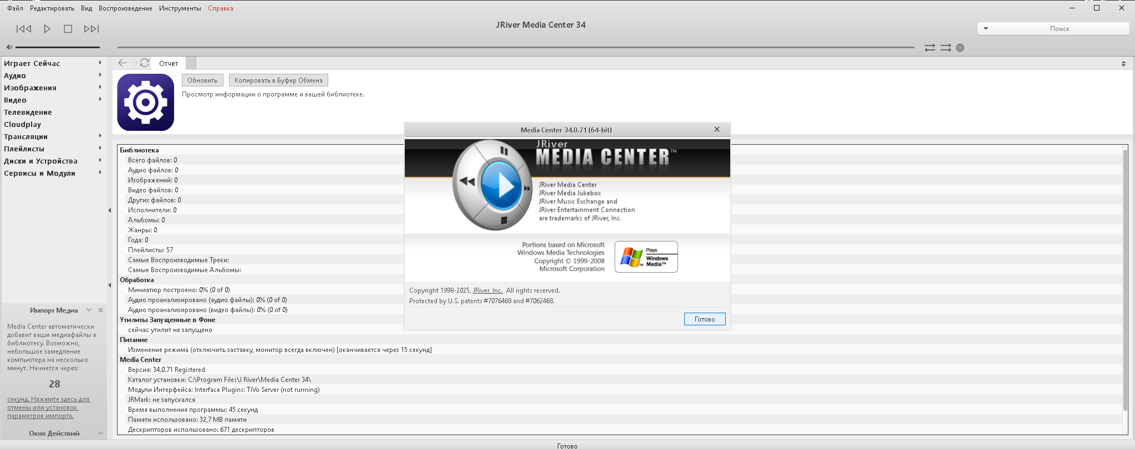Click the volume slider track

[58, 47]
